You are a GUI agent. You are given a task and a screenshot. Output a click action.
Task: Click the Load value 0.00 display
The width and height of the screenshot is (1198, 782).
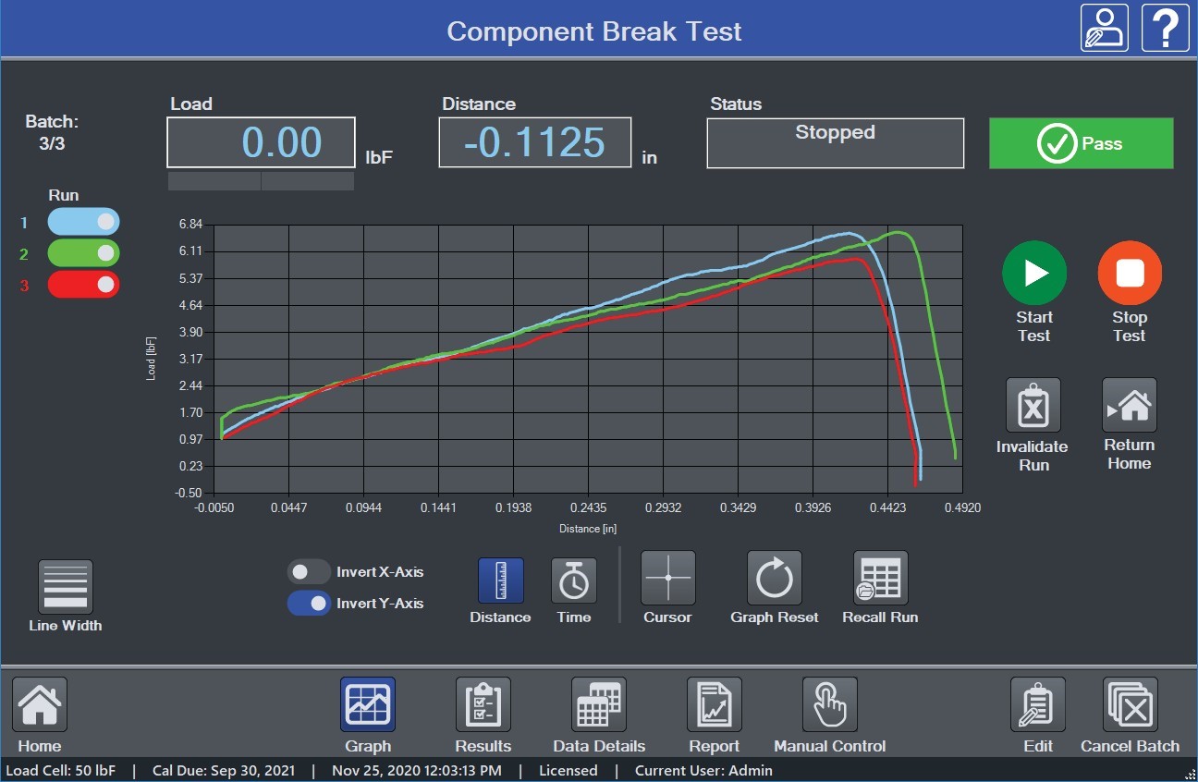pos(262,142)
